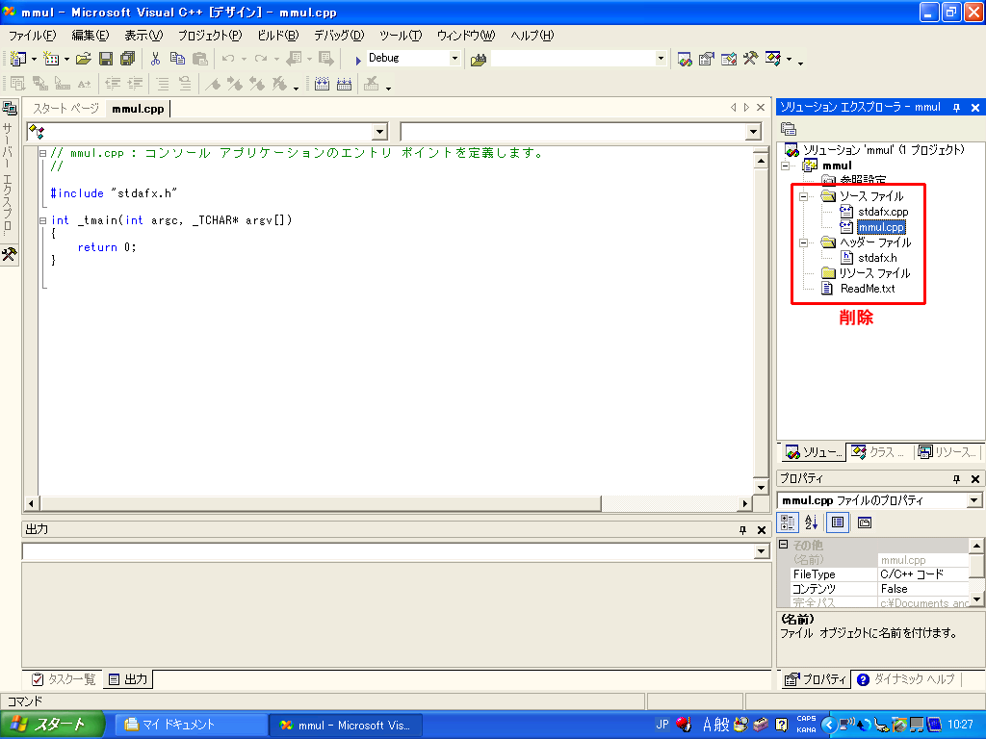Viewport: 986px width, 739px height.
Task: Select stdafx.h in Solution Explorer
Action: click(x=877, y=258)
